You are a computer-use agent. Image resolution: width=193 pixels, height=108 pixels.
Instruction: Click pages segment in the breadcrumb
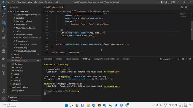pos(51,11)
